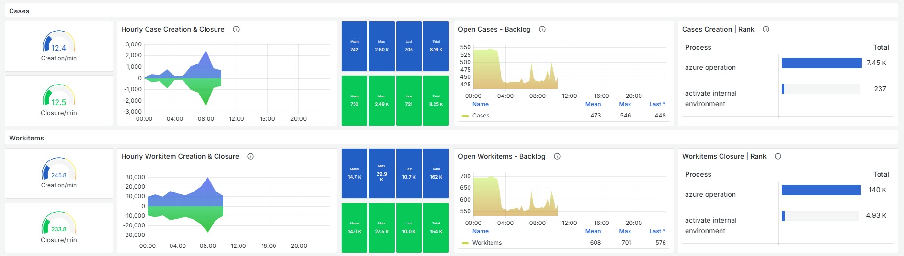Image resolution: width=904 pixels, height=256 pixels.
Task: Select green Mean 750 stat tile
Action: click(x=355, y=101)
